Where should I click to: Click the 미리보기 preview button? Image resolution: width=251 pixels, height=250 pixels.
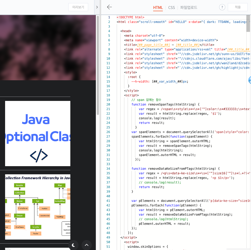pyautogui.click(x=78, y=7)
